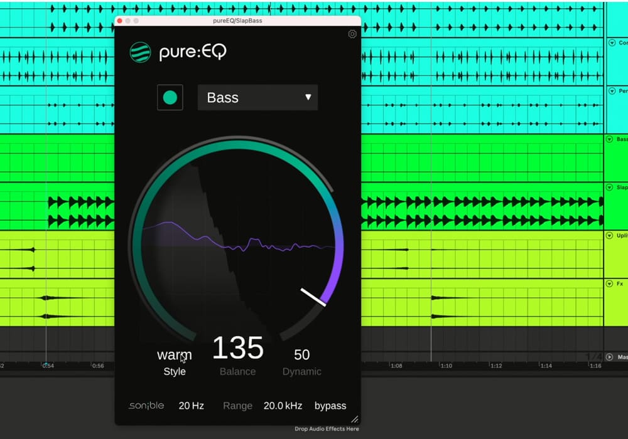Close the pureEQ/SlapBass plugin window
This screenshot has height=439, width=628.
tap(120, 21)
